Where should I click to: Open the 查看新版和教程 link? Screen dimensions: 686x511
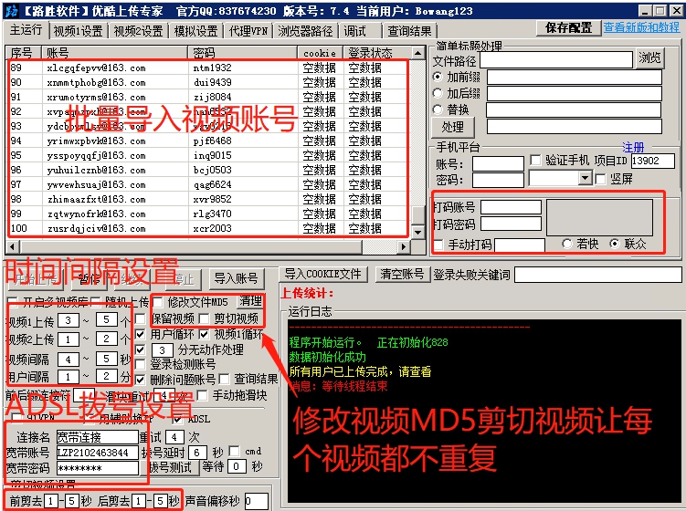(x=641, y=27)
